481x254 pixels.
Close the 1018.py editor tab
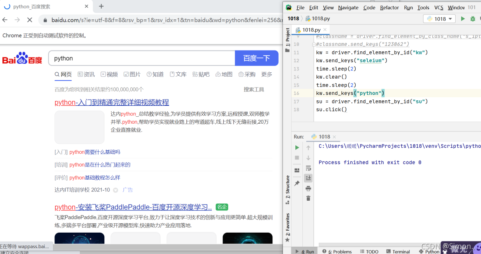coord(325,30)
